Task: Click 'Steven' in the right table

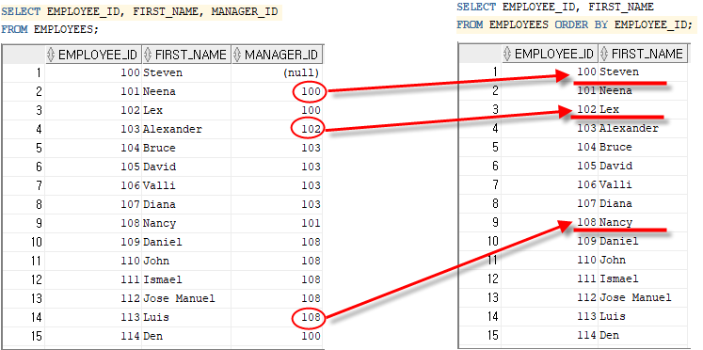Action: point(619,72)
